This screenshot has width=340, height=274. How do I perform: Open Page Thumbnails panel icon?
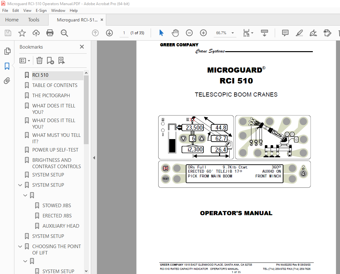pyautogui.click(x=7, y=51)
